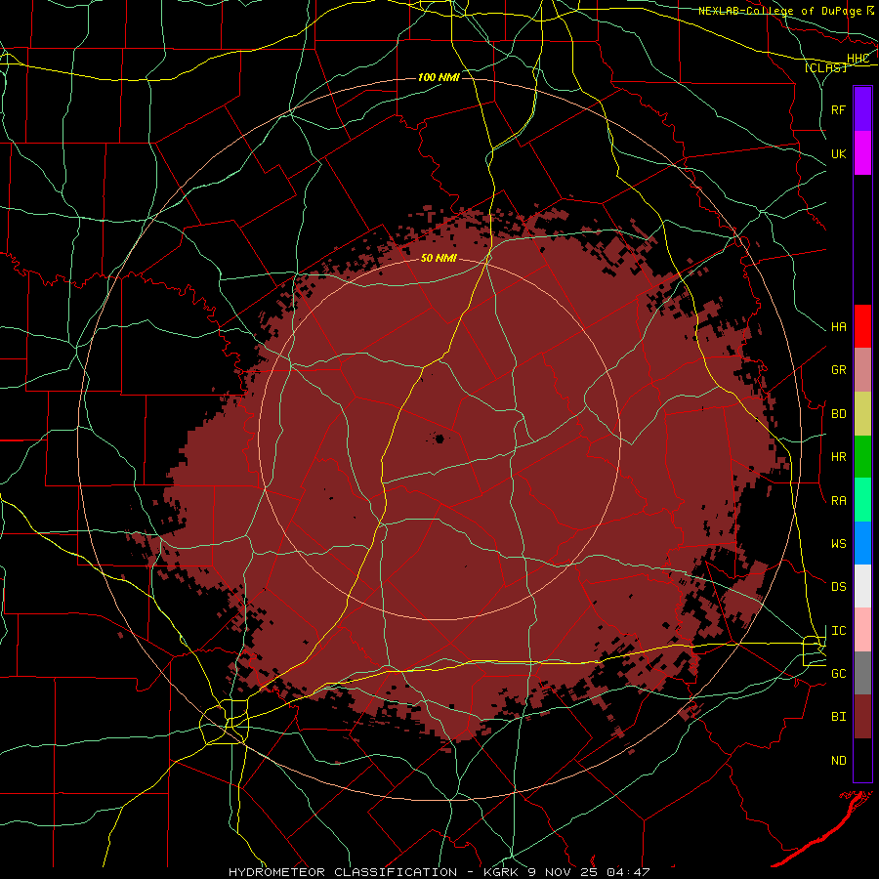Click the BI dark red legend swatch
Screen dimensions: 879x879
(x=862, y=717)
